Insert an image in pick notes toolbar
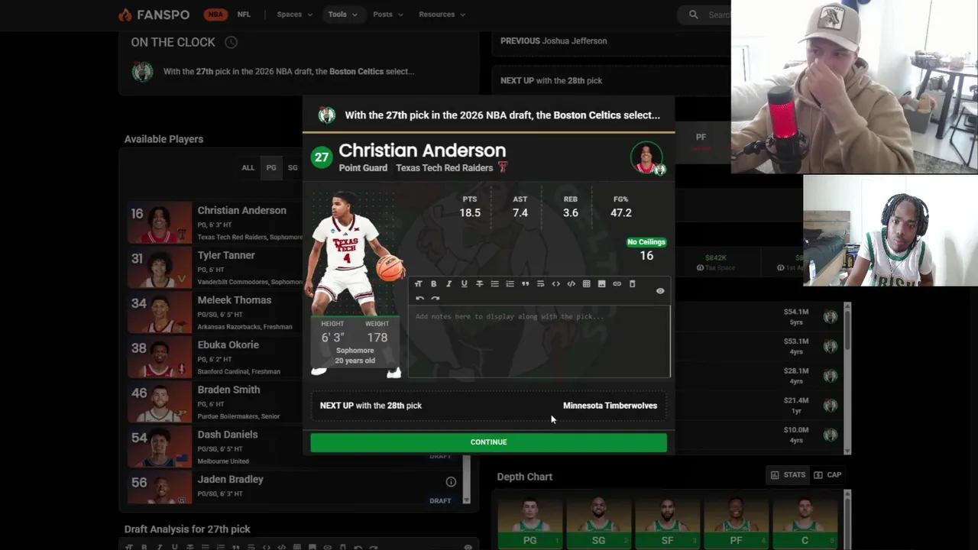 tap(601, 284)
